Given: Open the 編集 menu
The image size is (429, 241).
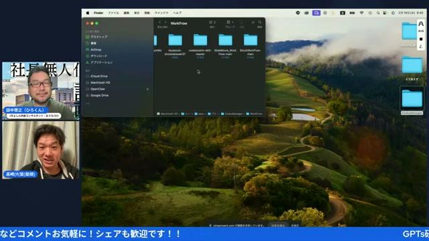Looking at the screenshot, I should click(x=127, y=13).
